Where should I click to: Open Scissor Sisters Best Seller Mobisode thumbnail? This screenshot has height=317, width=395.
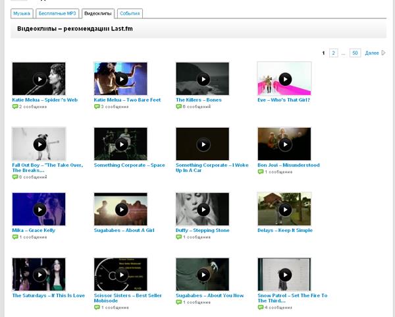(x=120, y=275)
